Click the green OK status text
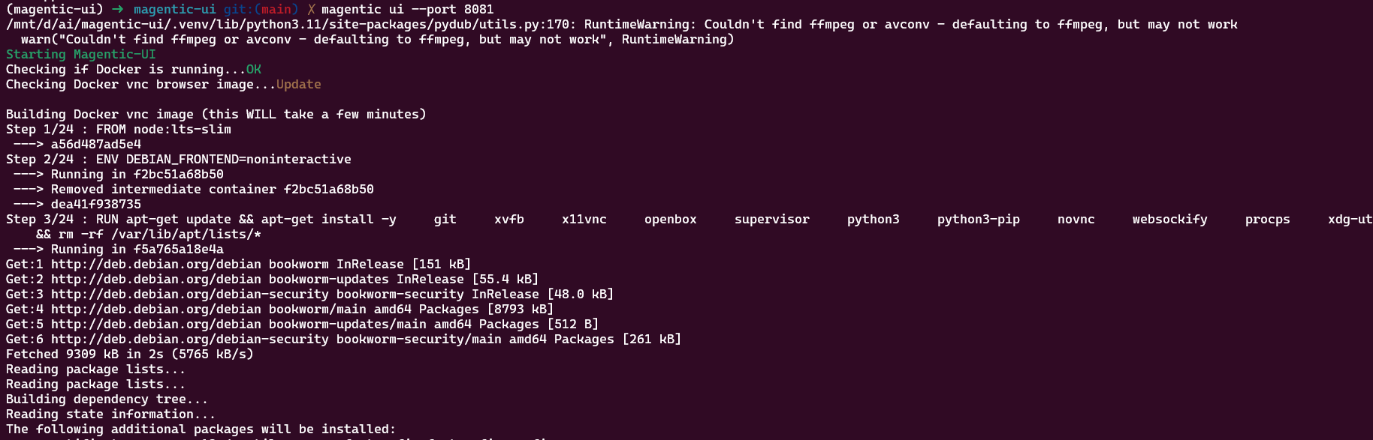This screenshot has height=440, width=1373. coord(254,69)
